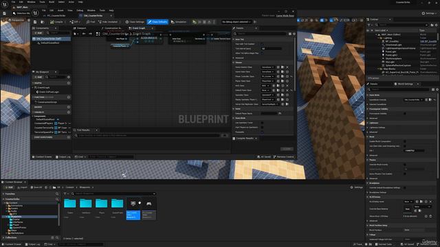Open the Asset menu in the blueprint editor

[x=60, y=10]
